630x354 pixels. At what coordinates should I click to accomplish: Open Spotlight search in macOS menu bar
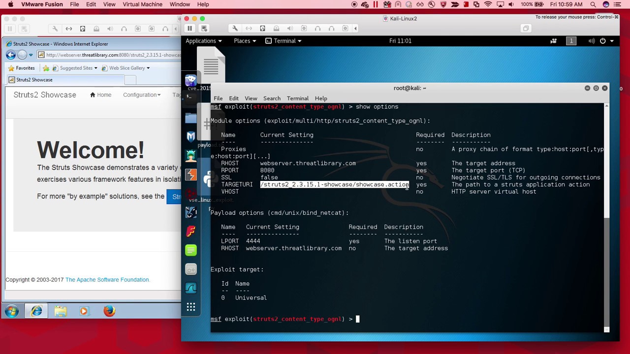[x=593, y=4]
